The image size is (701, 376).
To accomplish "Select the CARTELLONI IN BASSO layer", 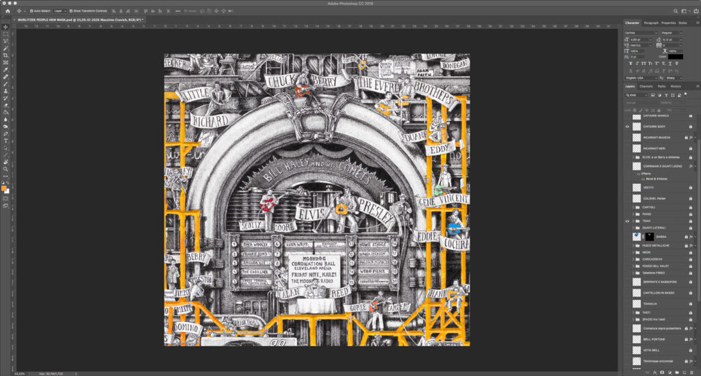I will point(660,293).
